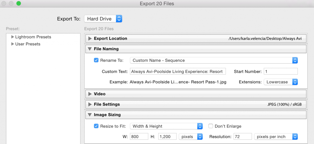Select the User Presets tree row label
This screenshot has height=144, width=314.
[28, 44]
